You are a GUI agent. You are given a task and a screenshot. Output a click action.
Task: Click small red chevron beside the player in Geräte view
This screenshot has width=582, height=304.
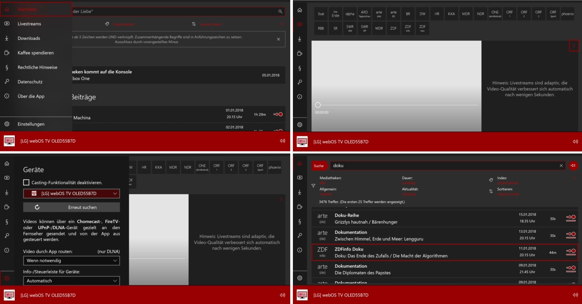pyautogui.click(x=281, y=199)
